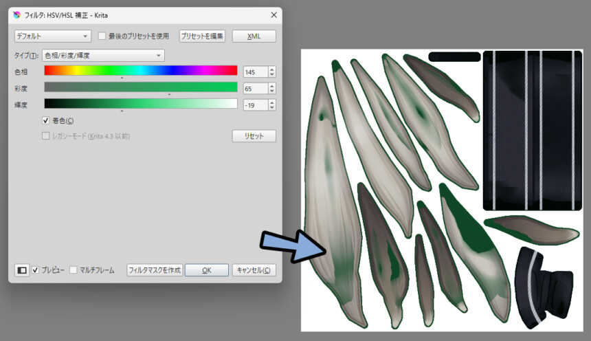Uncheck the プレビュー checkbox
The height and width of the screenshot is (341, 591).
[x=36, y=270]
